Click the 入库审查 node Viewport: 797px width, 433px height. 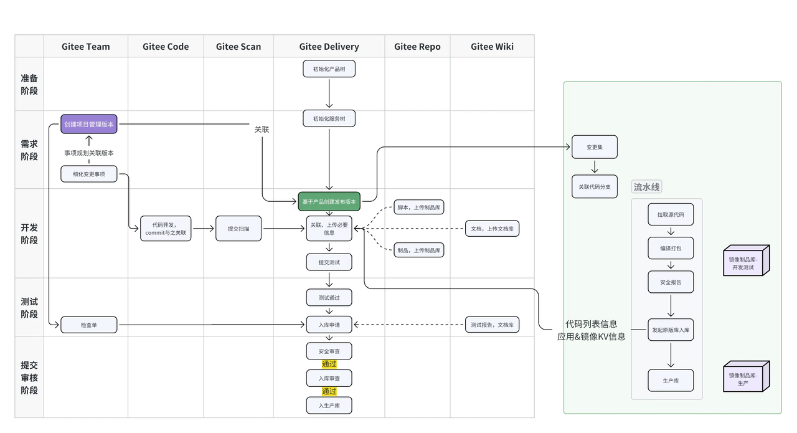(x=329, y=378)
